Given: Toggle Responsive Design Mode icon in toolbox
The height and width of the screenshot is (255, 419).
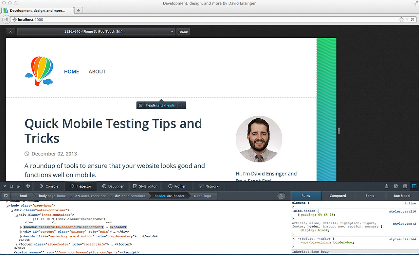Looking at the screenshot, I should coord(414,186).
